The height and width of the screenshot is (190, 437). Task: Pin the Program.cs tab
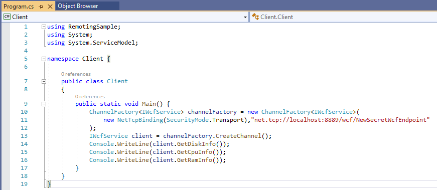(x=41, y=7)
